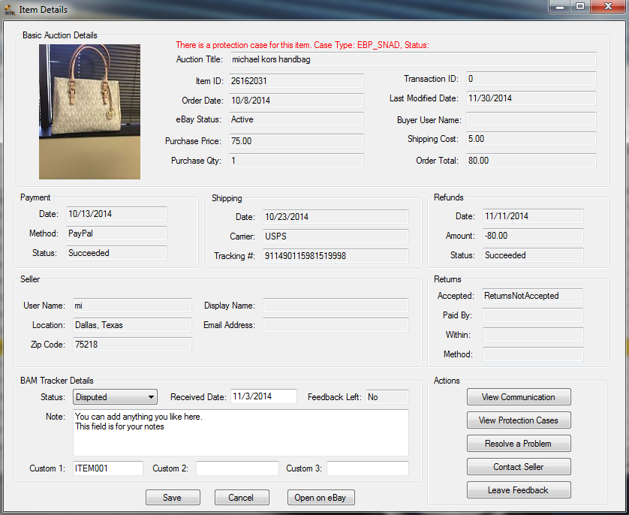
Task: Select the Tracking # field value
Action: coord(336,256)
